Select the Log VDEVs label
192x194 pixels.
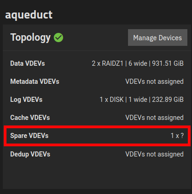coord(26,100)
